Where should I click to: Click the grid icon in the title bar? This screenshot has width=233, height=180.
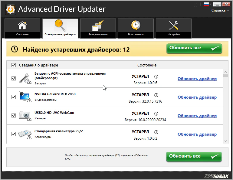tap(196, 4)
